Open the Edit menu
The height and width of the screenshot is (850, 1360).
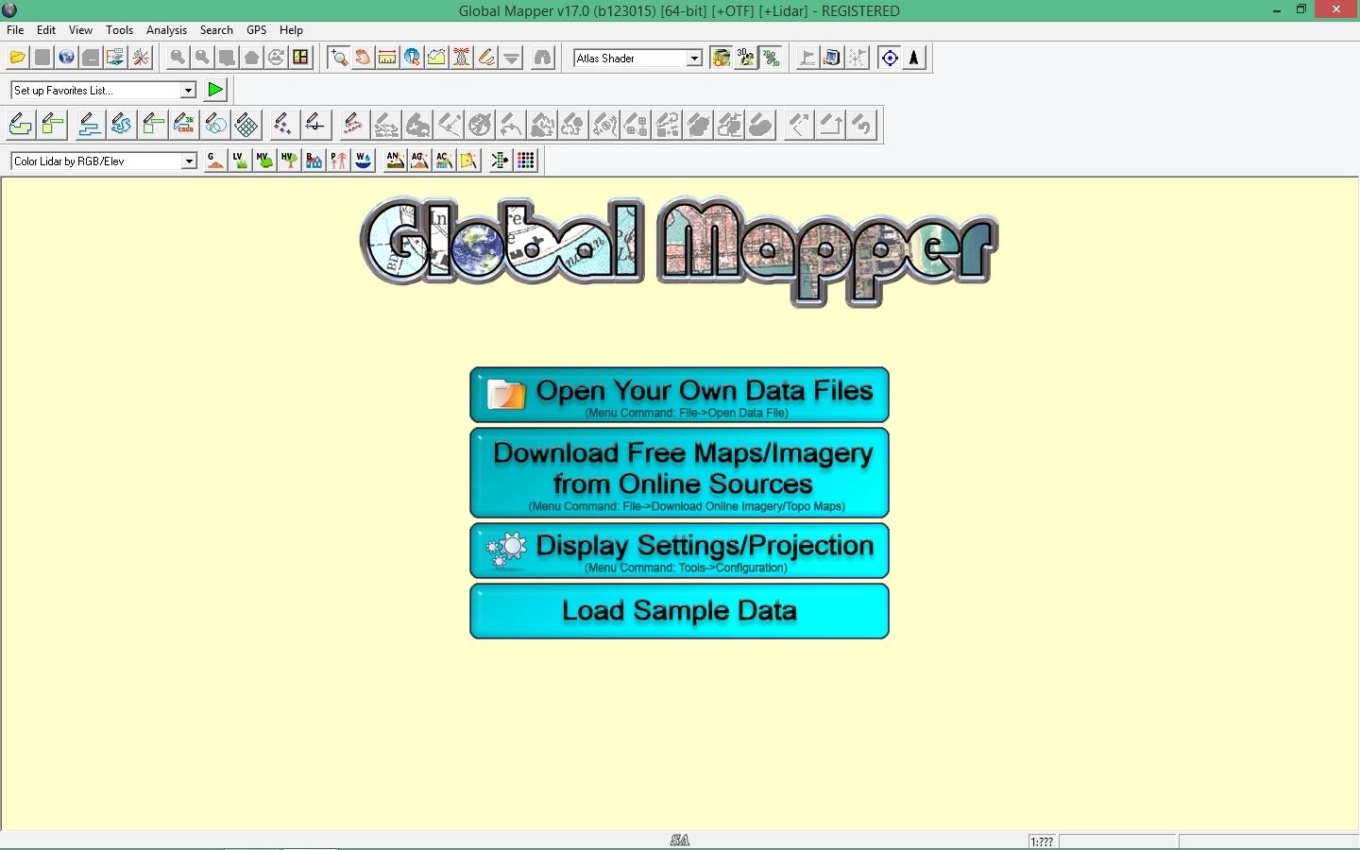coord(46,30)
